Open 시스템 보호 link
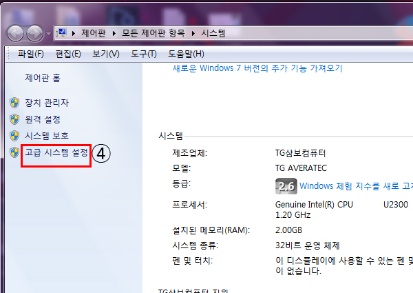This screenshot has width=413, height=293. click(47, 136)
